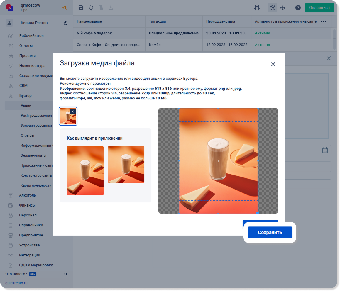
Task: Open the help question mark icon
Action: click(298, 8)
